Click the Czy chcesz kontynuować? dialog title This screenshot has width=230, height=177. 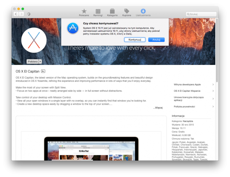pyautogui.click(x=100, y=23)
